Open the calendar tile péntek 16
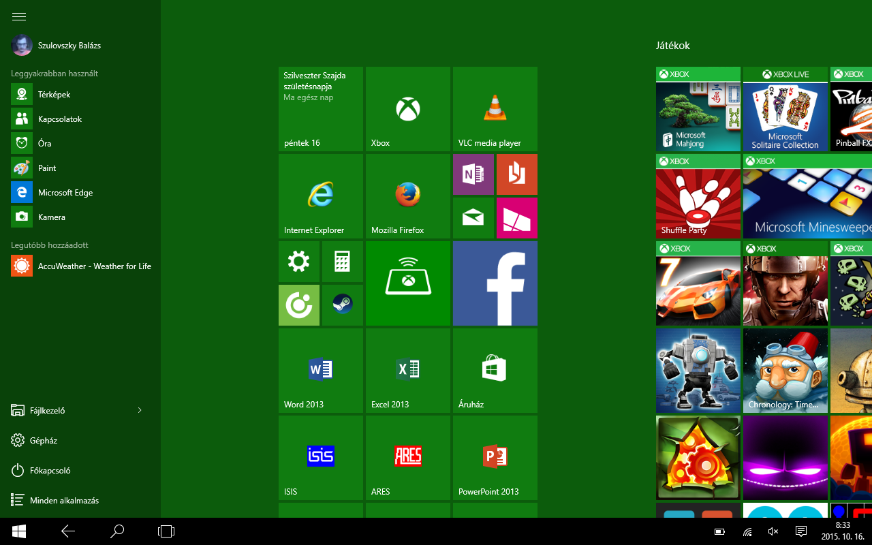 pos(321,109)
